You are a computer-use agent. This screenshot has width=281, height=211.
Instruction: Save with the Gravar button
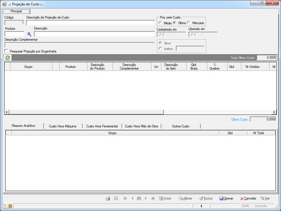pos(226,198)
